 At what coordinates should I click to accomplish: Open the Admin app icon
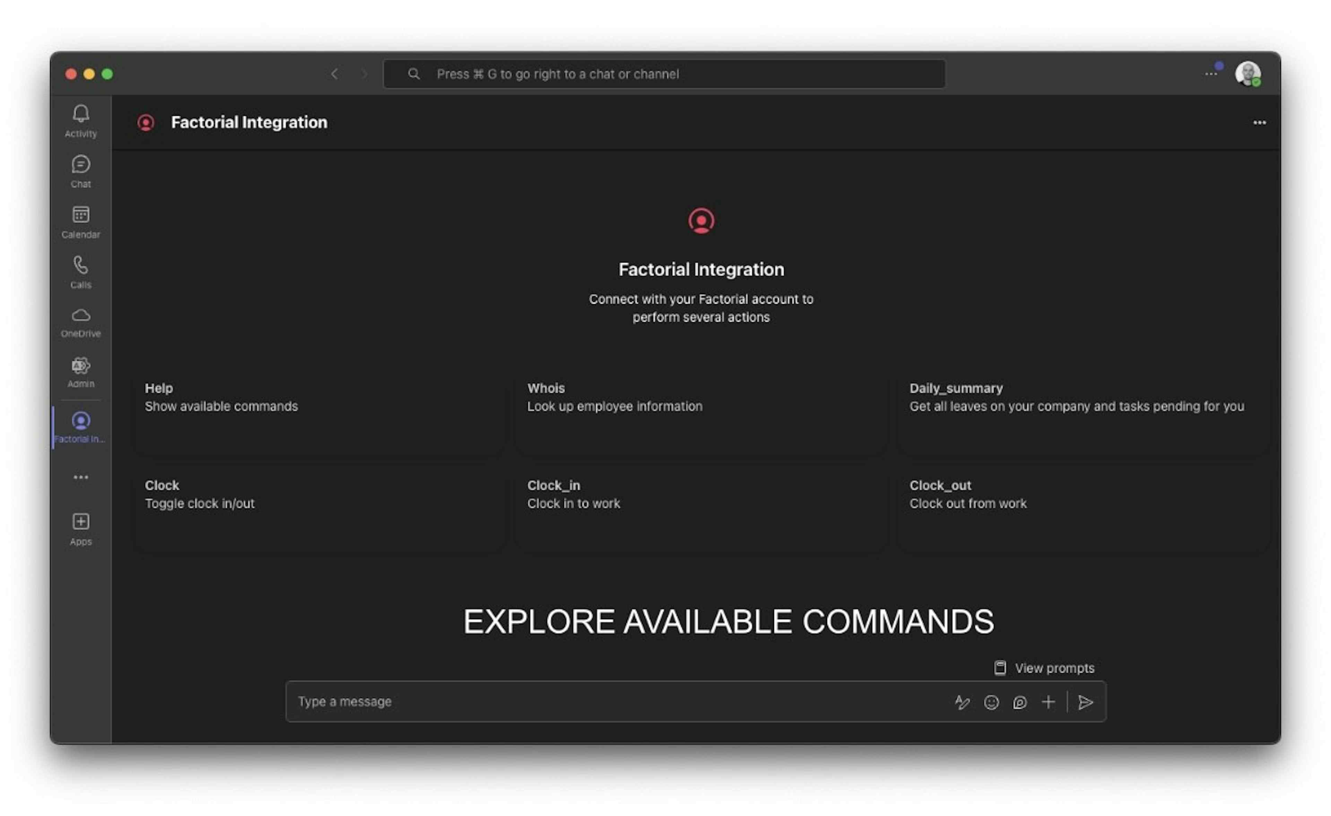[80, 366]
